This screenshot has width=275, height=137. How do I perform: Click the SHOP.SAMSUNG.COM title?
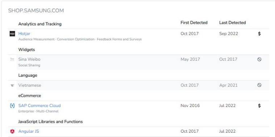tap(36, 11)
